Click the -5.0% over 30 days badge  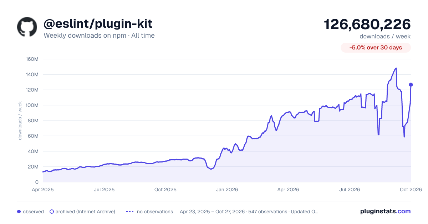tap(376, 48)
